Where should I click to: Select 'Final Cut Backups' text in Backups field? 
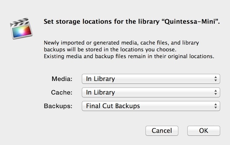coord(113,106)
